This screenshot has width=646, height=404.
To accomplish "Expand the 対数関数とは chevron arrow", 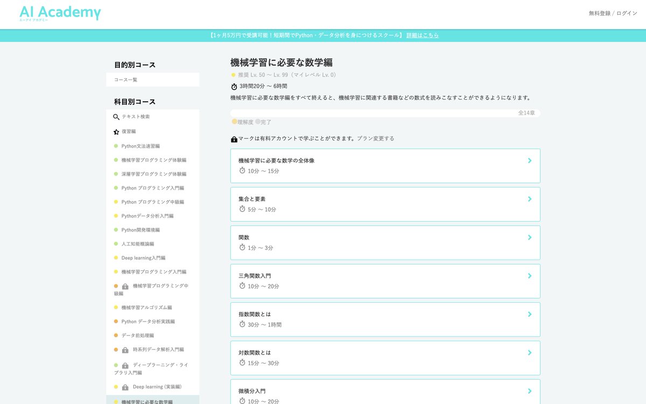I will 530,352.
